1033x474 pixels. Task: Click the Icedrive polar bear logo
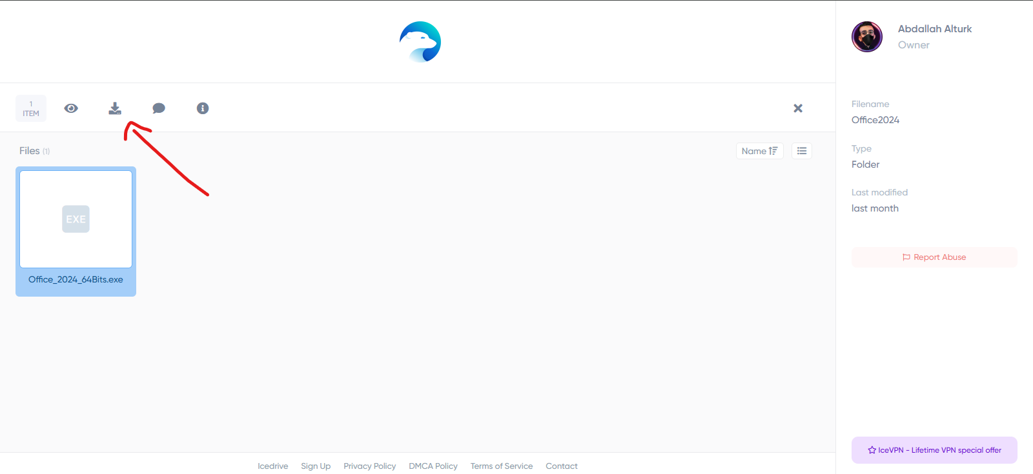point(420,42)
